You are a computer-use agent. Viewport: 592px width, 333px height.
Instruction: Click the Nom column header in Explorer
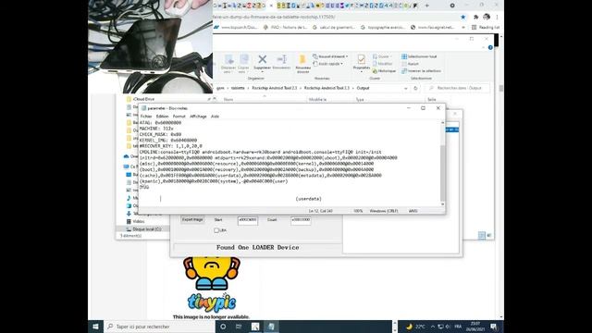[228, 100]
